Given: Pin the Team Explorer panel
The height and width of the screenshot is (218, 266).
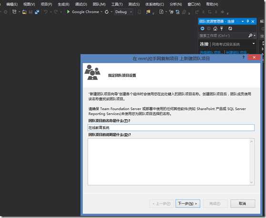Looking at the screenshot, I should (248, 21).
